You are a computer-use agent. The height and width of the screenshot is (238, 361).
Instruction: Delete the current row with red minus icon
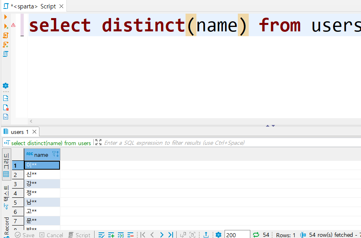130,235
